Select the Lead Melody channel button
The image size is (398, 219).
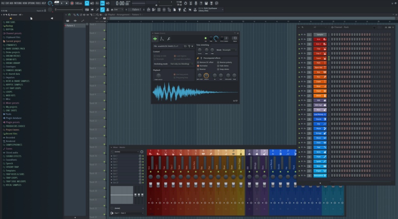[320, 115]
